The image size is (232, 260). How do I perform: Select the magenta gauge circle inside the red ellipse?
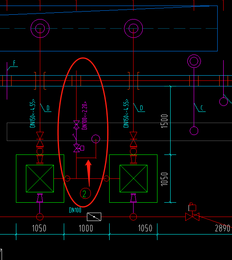[x=96, y=139]
